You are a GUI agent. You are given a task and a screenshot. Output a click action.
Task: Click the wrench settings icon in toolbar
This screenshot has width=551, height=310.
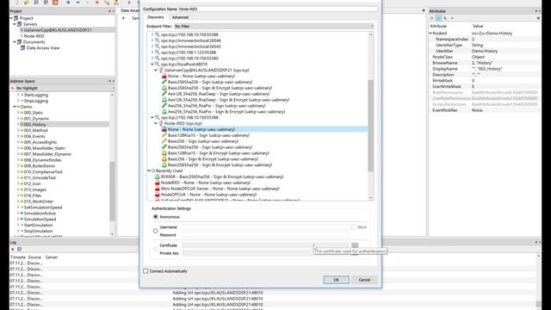pyautogui.click(x=107, y=3)
